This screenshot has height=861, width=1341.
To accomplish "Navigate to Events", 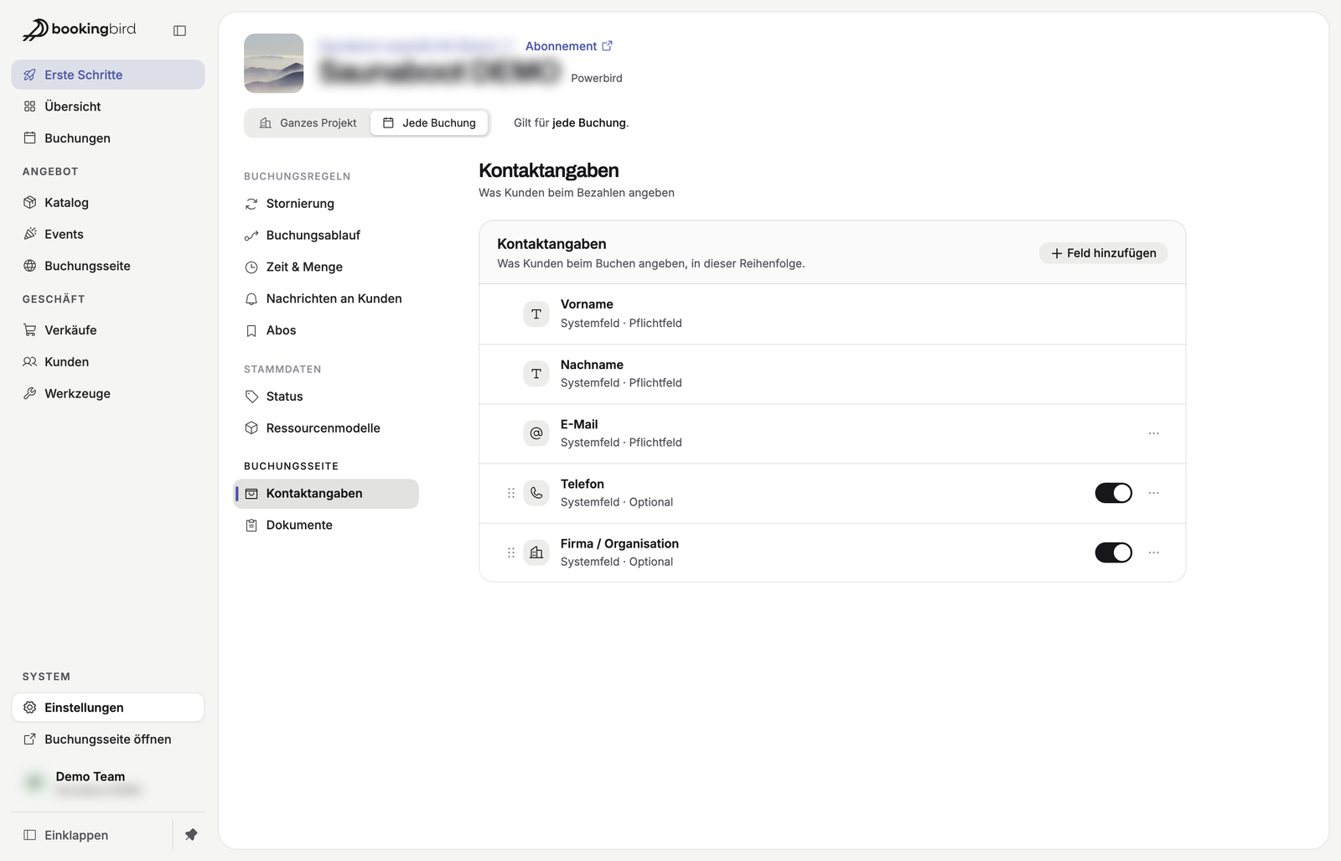I will [108, 234].
